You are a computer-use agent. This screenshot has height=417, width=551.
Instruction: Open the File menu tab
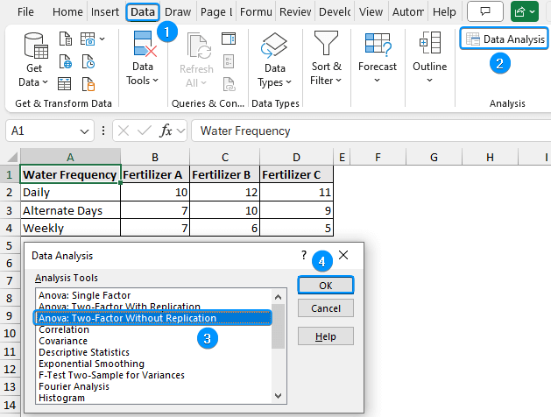click(x=26, y=12)
